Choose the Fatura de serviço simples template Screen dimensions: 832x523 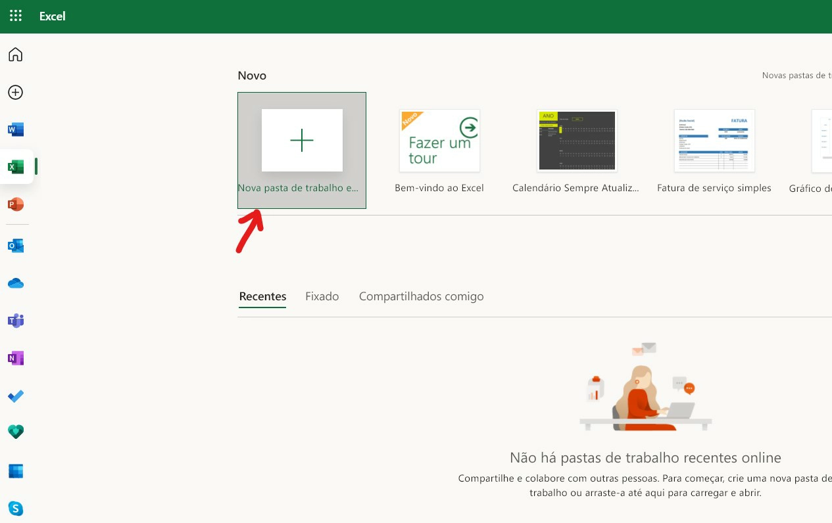point(714,141)
